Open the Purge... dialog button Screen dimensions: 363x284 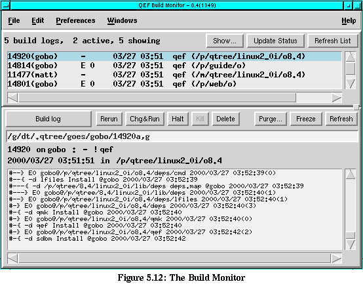click(x=271, y=119)
